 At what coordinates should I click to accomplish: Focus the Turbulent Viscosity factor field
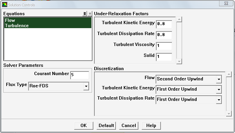(x=164, y=46)
